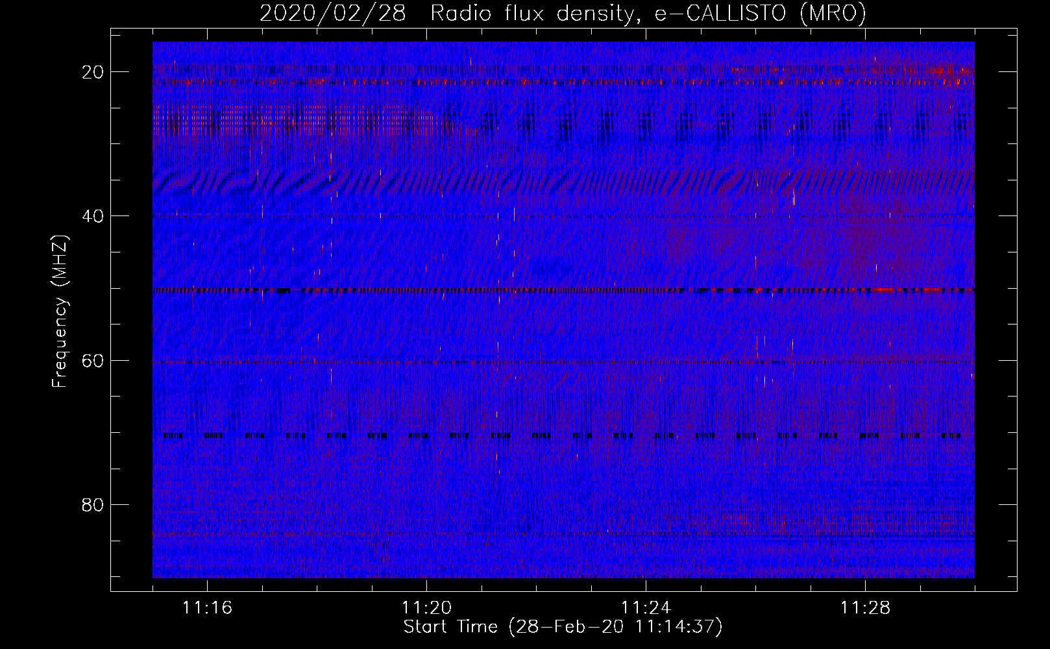
Task: Click the 60 MHz frequency tick label
Action: click(93, 360)
